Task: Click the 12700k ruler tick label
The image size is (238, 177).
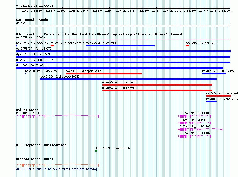Action: pyautogui.click(x=121, y=11)
